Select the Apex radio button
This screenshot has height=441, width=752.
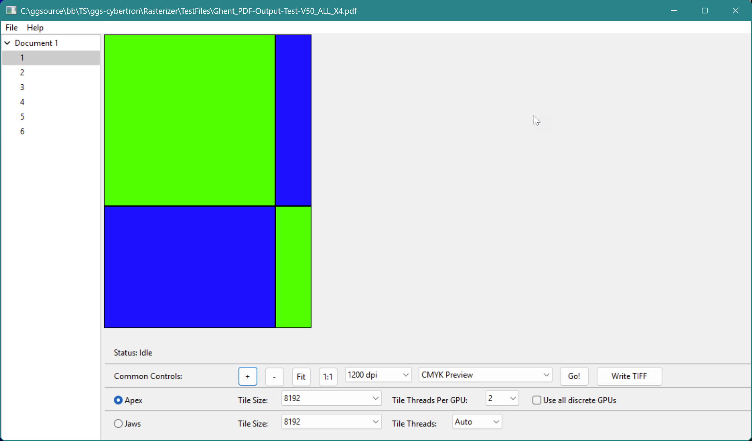point(118,400)
